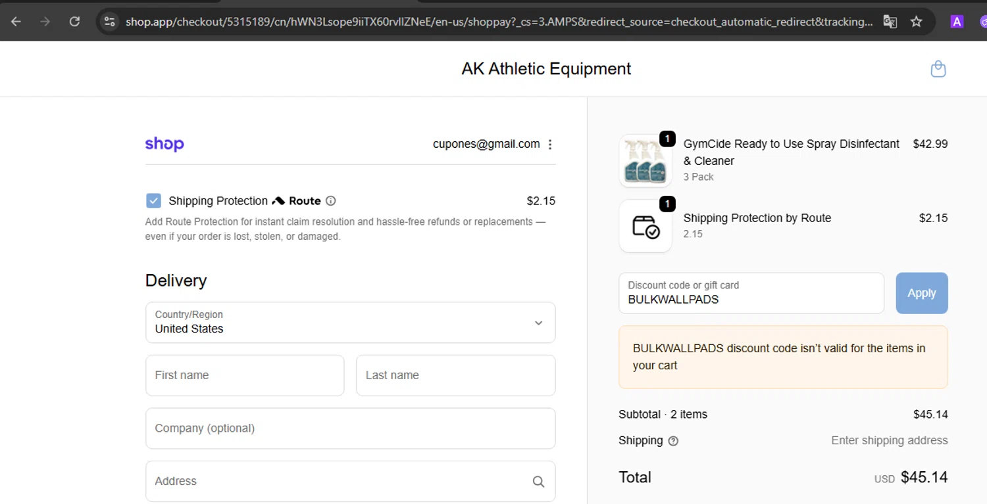The height and width of the screenshot is (504, 987).
Task: Click the translate page icon
Action: (x=890, y=22)
